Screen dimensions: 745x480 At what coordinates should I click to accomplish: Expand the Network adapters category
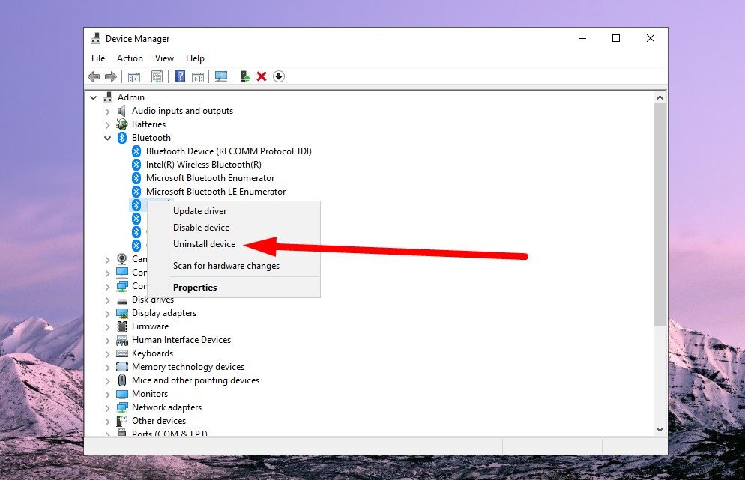pyautogui.click(x=107, y=407)
